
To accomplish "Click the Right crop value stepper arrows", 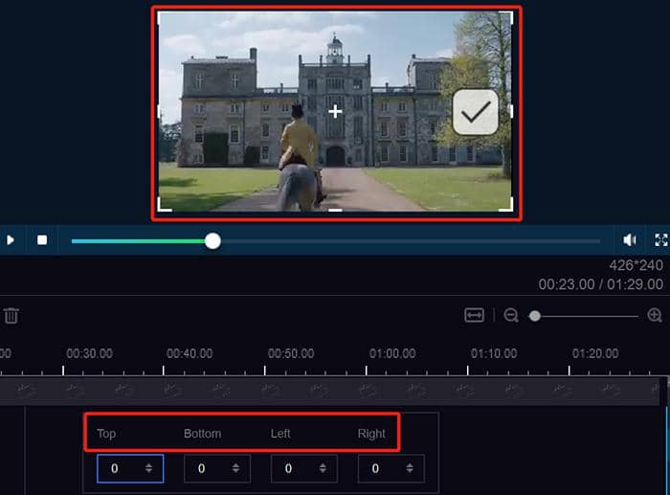I will click(x=410, y=468).
